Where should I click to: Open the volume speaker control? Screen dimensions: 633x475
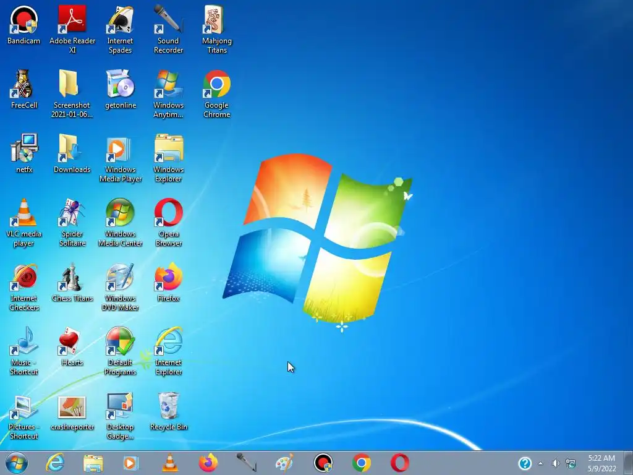click(x=556, y=463)
